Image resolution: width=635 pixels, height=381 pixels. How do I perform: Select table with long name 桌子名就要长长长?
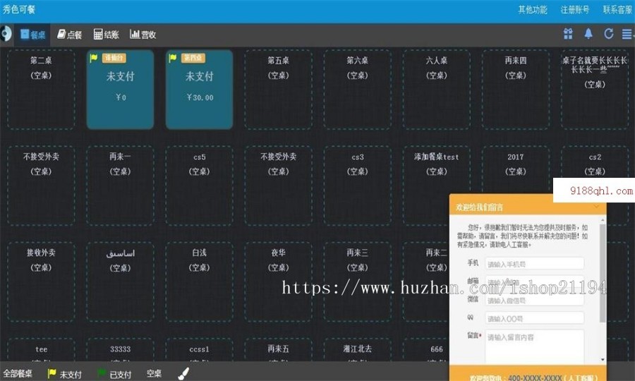click(x=595, y=90)
